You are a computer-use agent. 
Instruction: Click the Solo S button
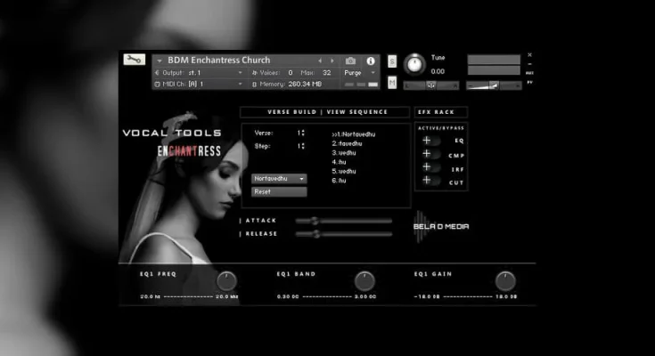click(393, 61)
